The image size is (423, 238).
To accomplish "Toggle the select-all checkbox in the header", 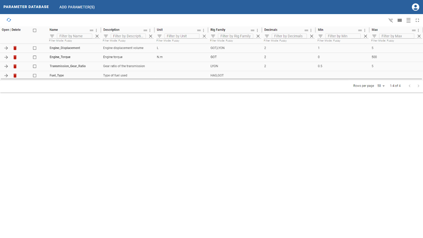I will 34,30.
